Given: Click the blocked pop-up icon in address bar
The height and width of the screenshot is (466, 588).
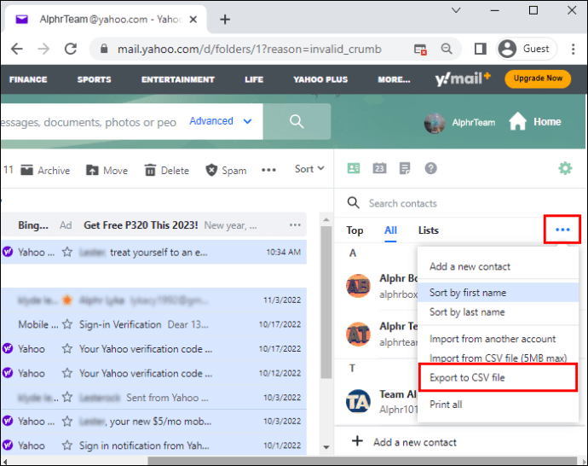Looking at the screenshot, I should point(420,50).
